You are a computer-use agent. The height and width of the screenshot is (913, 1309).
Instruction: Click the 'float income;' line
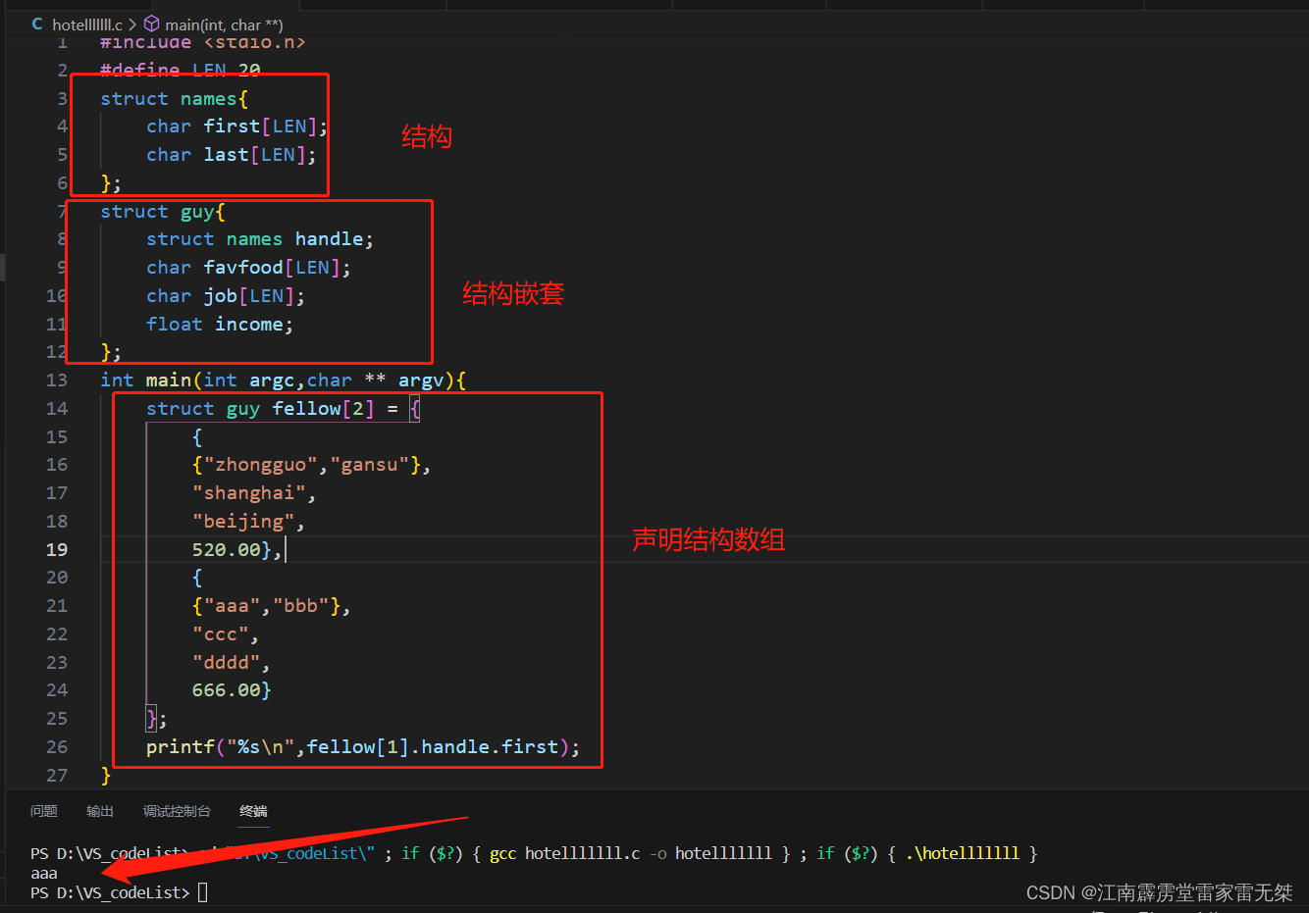click(x=220, y=325)
